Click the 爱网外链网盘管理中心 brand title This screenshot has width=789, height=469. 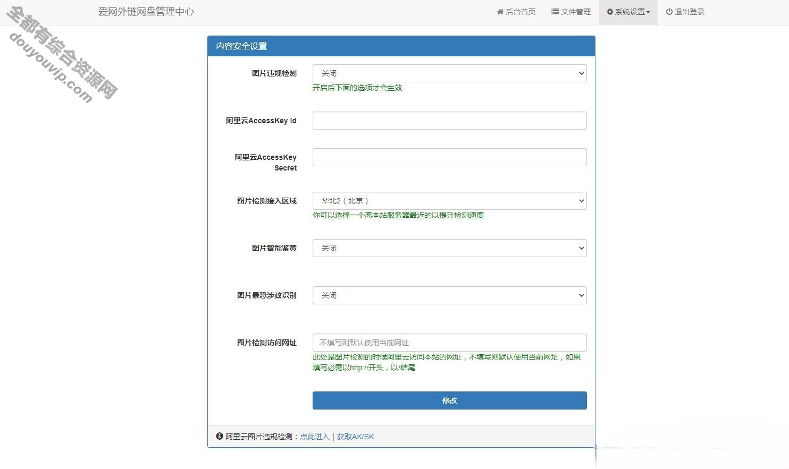[x=146, y=12]
